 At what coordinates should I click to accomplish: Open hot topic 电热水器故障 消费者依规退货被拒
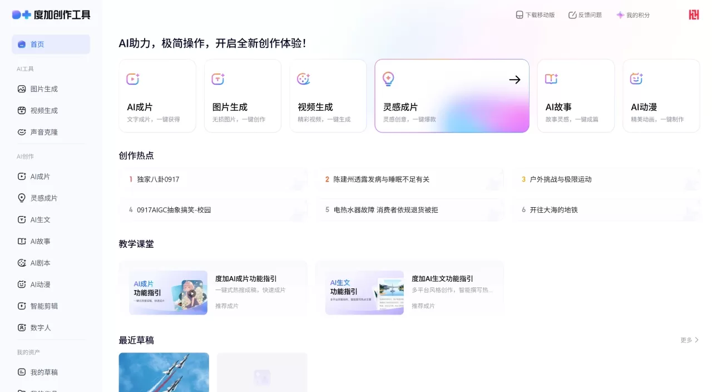[x=409, y=210]
